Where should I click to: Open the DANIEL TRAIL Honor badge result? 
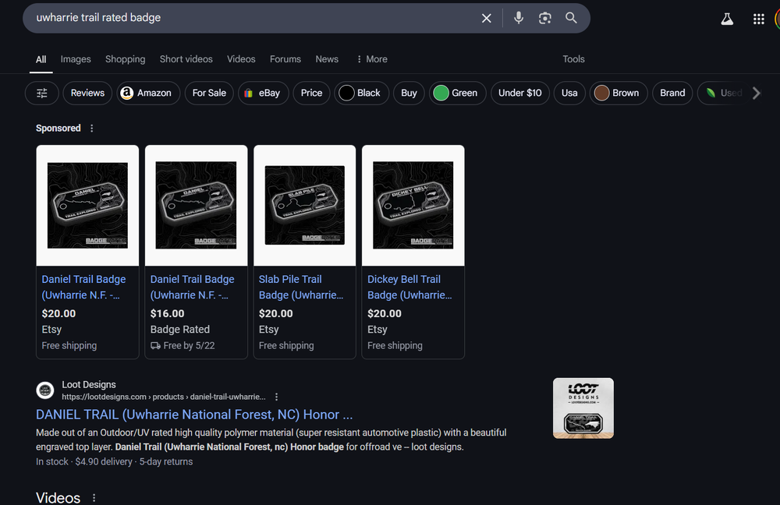point(194,415)
